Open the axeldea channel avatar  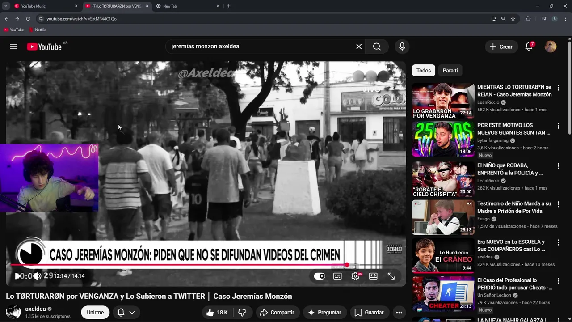[x=13, y=312]
